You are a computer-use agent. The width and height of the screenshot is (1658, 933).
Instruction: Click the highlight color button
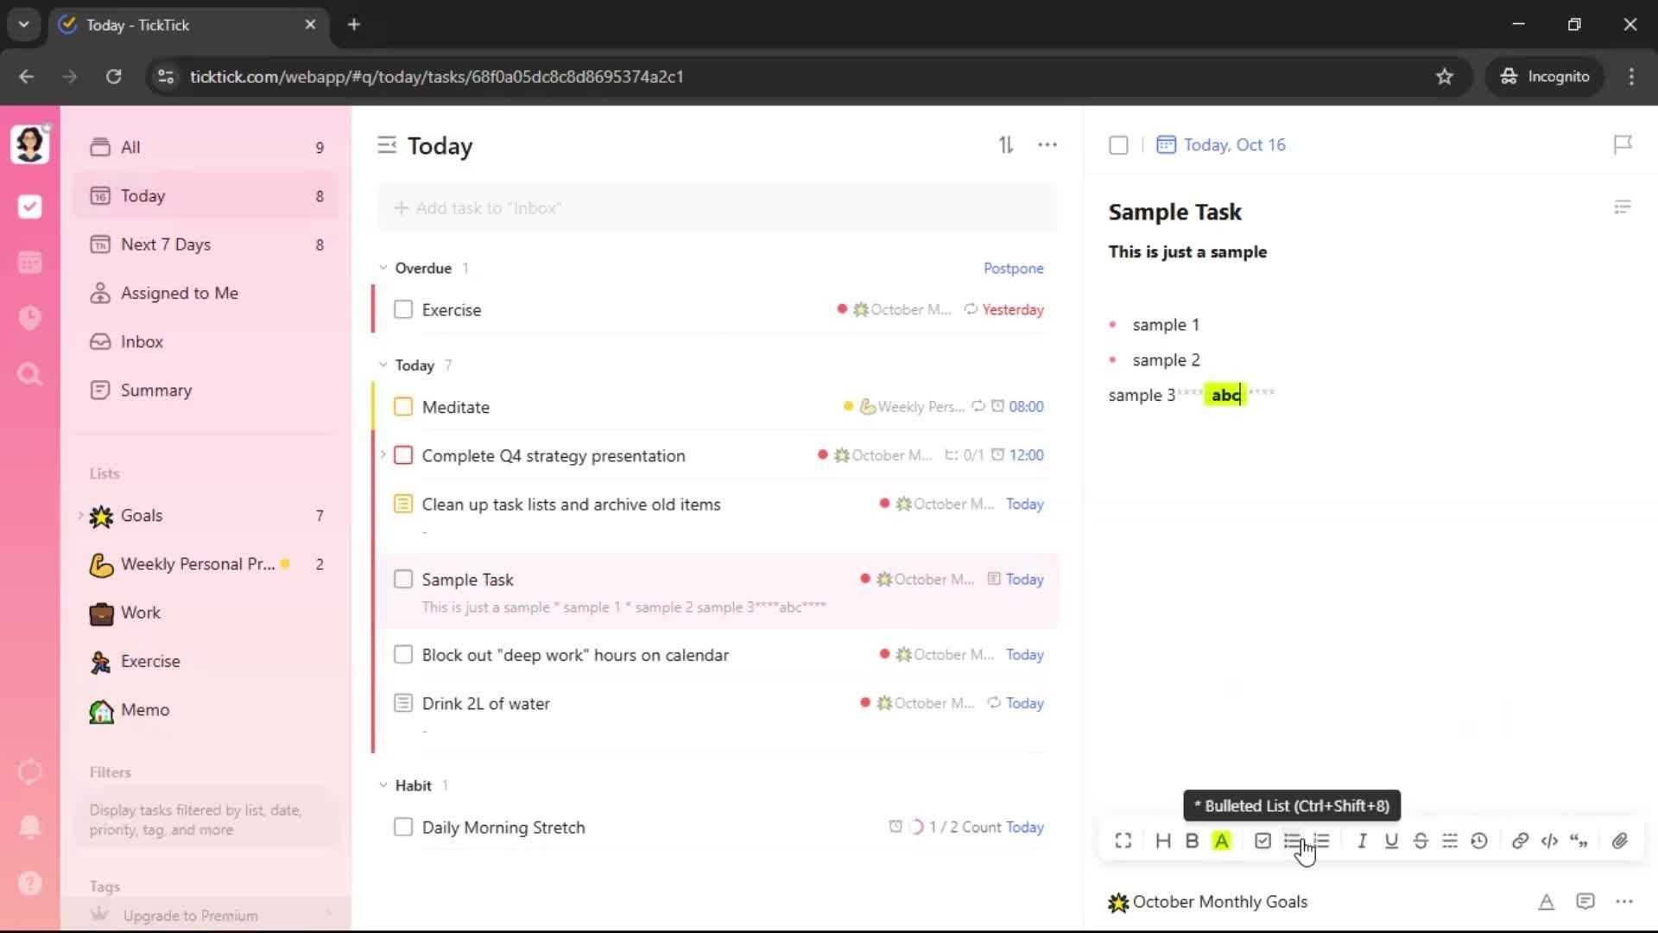click(x=1221, y=841)
